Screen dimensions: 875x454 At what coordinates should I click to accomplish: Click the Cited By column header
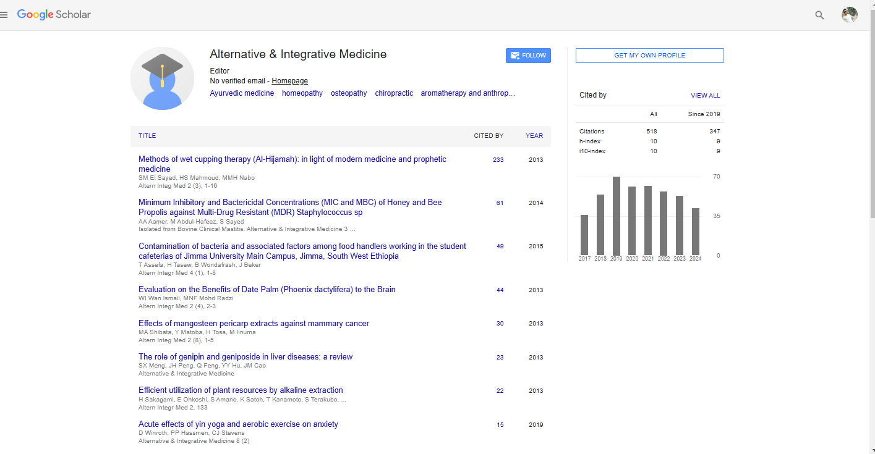click(489, 136)
